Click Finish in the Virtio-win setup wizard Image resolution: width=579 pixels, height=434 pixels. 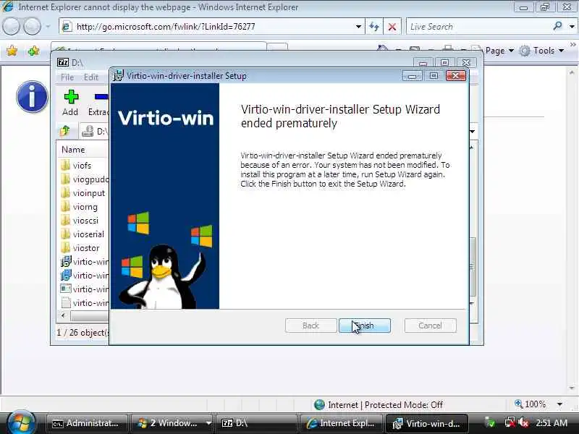point(365,325)
